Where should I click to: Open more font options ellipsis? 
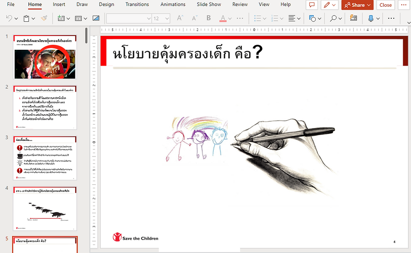tap(240, 18)
